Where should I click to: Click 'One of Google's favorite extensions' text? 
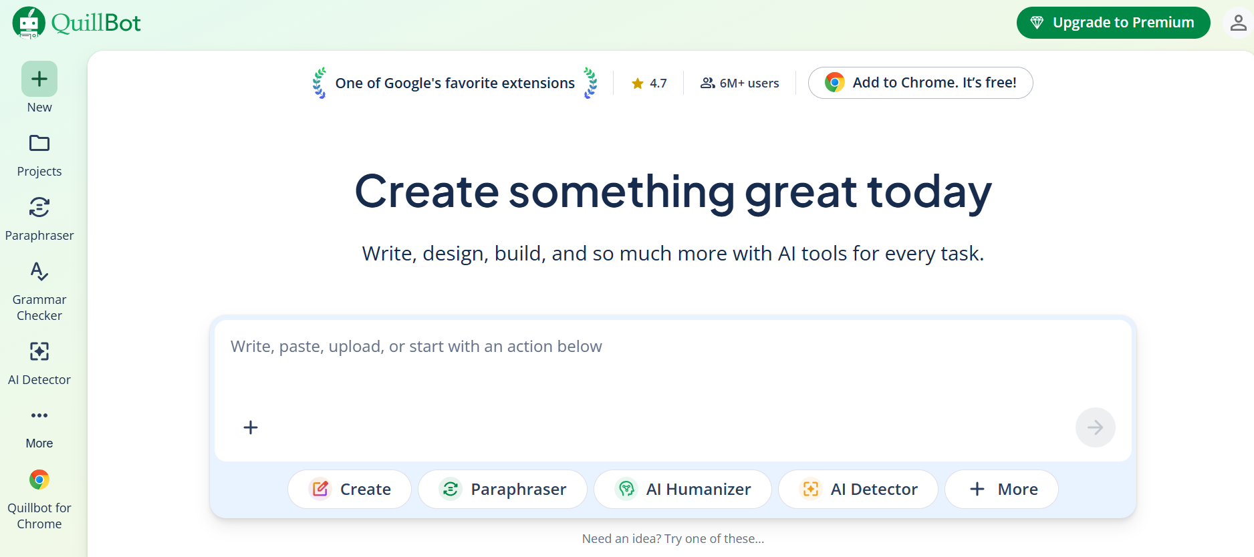pos(455,83)
